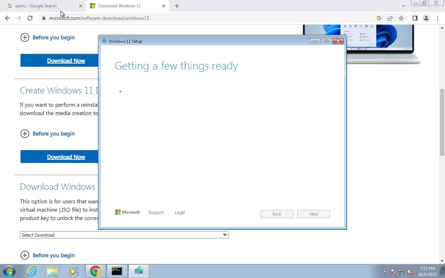The height and width of the screenshot is (278, 445).
Task: Minimize the Windows 11 Setup window
Action: [x=315, y=41]
